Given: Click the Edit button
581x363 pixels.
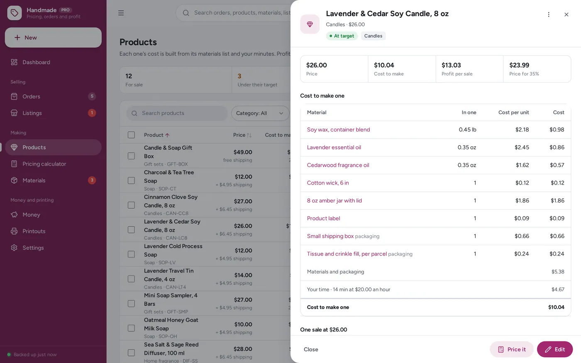Looking at the screenshot, I should 555,349.
